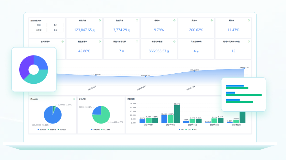Click the info icon on 利润率 card
The width and height of the screenshot is (286, 160).
249,20
